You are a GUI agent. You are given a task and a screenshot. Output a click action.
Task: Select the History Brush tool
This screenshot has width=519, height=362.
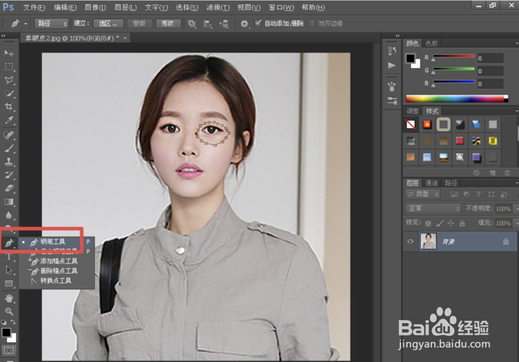click(x=9, y=175)
